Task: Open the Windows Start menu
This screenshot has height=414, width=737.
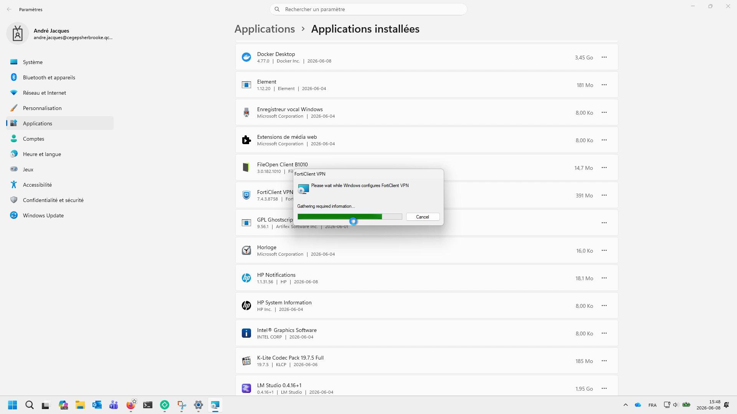Action: click(13, 405)
